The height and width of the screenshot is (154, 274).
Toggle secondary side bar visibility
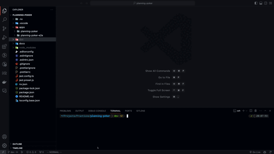(x=266, y=3)
